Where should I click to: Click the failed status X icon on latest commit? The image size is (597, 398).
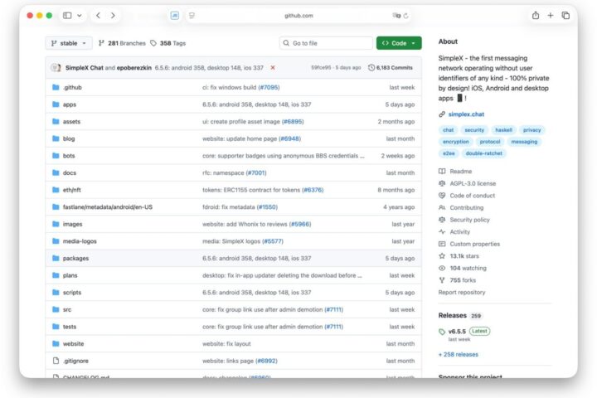coord(273,68)
